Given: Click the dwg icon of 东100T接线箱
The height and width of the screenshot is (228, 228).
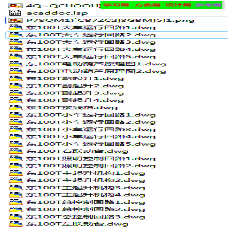Looking at the screenshot, I should click(16, 107).
